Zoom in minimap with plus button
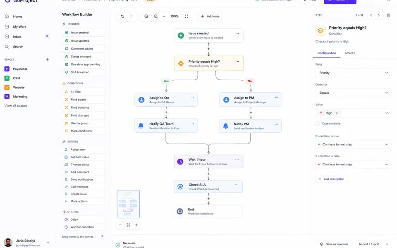Image resolution: width=397 pixels, height=248 pixels. click(x=136, y=225)
